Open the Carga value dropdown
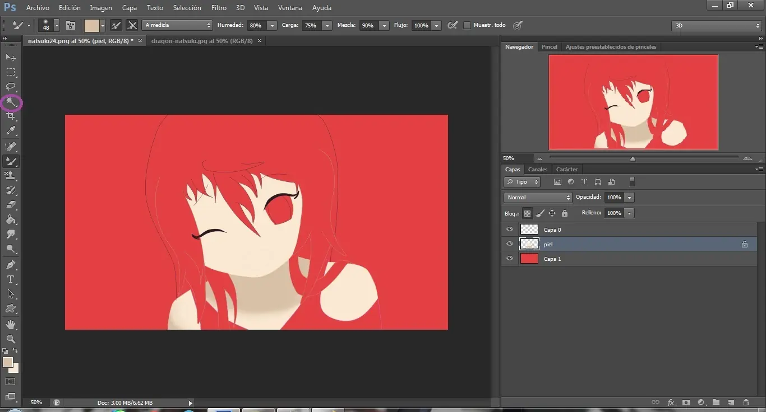Screen dimensions: 766x412 [x=326, y=26]
